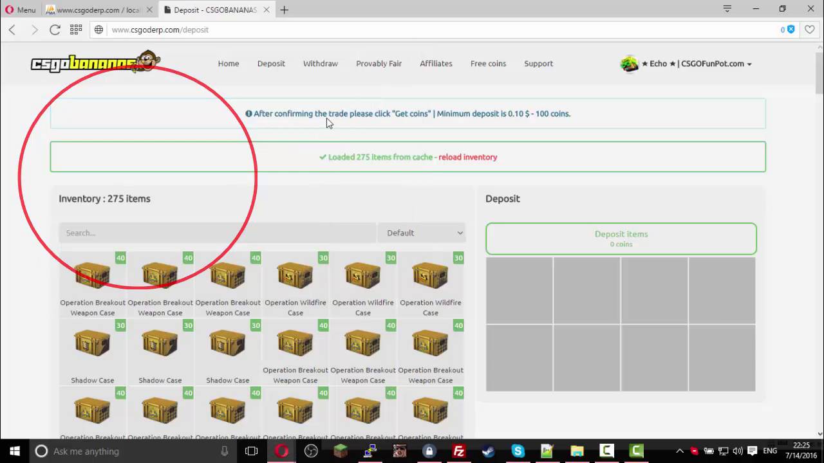Bookmark page with the heart icon
The image size is (824, 463).
pos(810,30)
